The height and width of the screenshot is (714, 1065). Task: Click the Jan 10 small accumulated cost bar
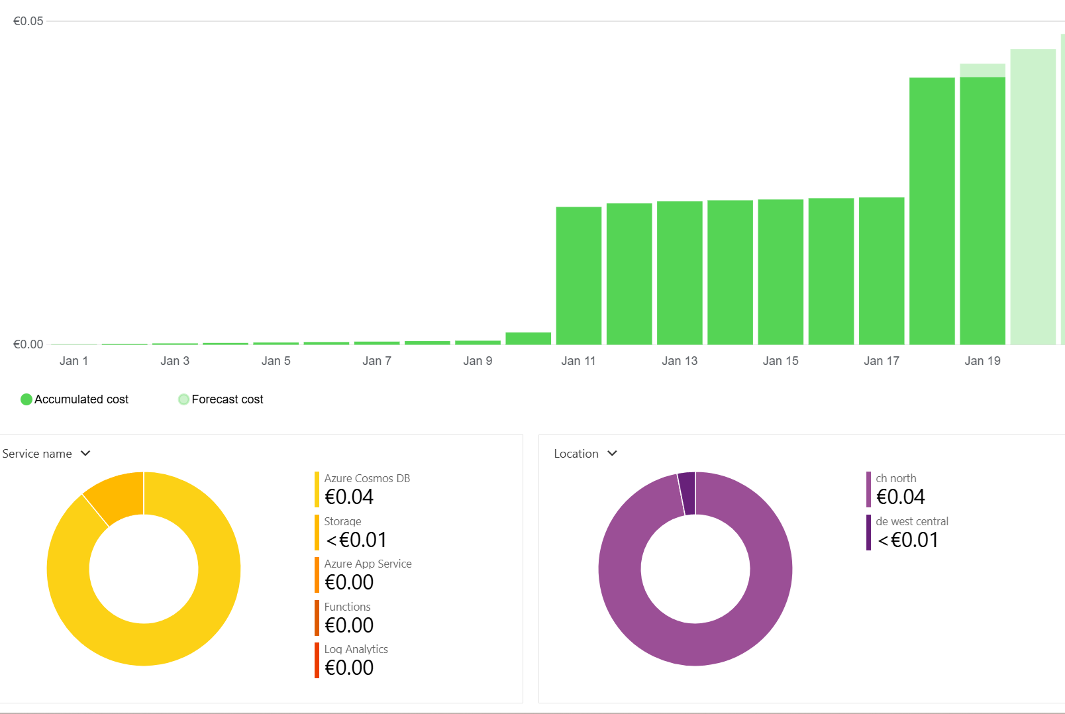click(529, 338)
